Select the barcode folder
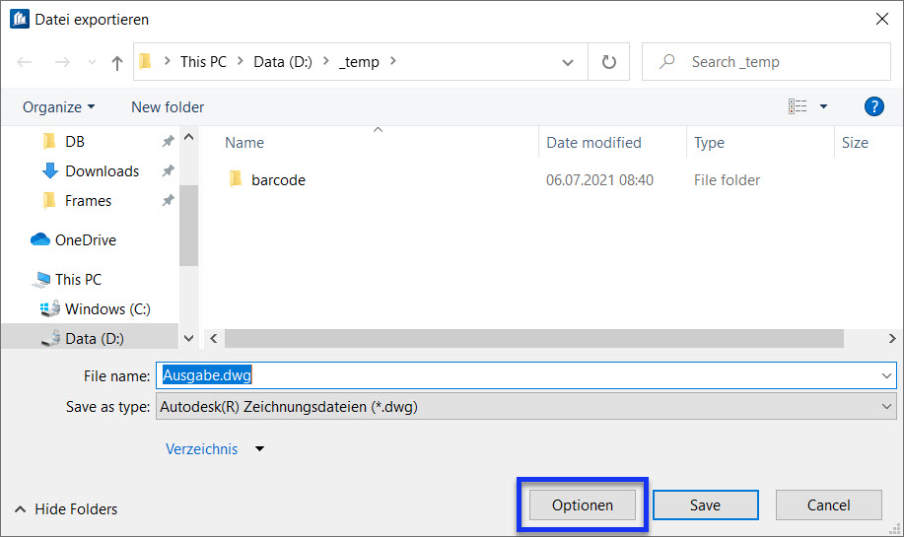Screen dimensions: 904x537 click(x=278, y=179)
